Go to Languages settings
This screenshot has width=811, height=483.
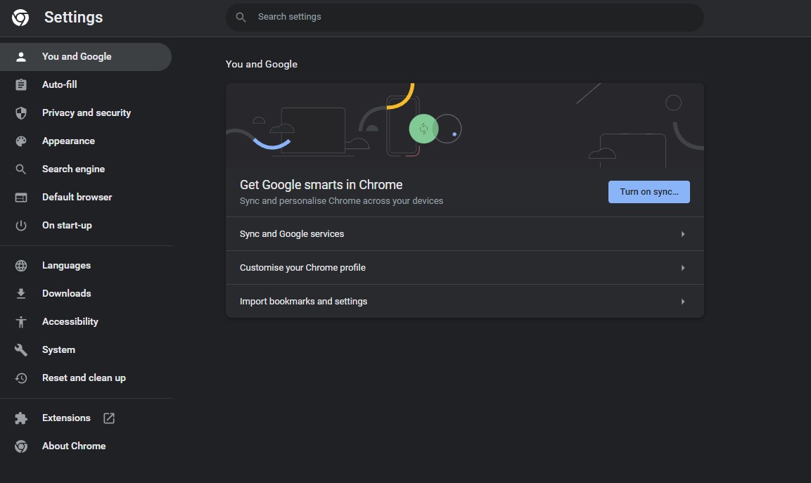[x=86, y=265]
